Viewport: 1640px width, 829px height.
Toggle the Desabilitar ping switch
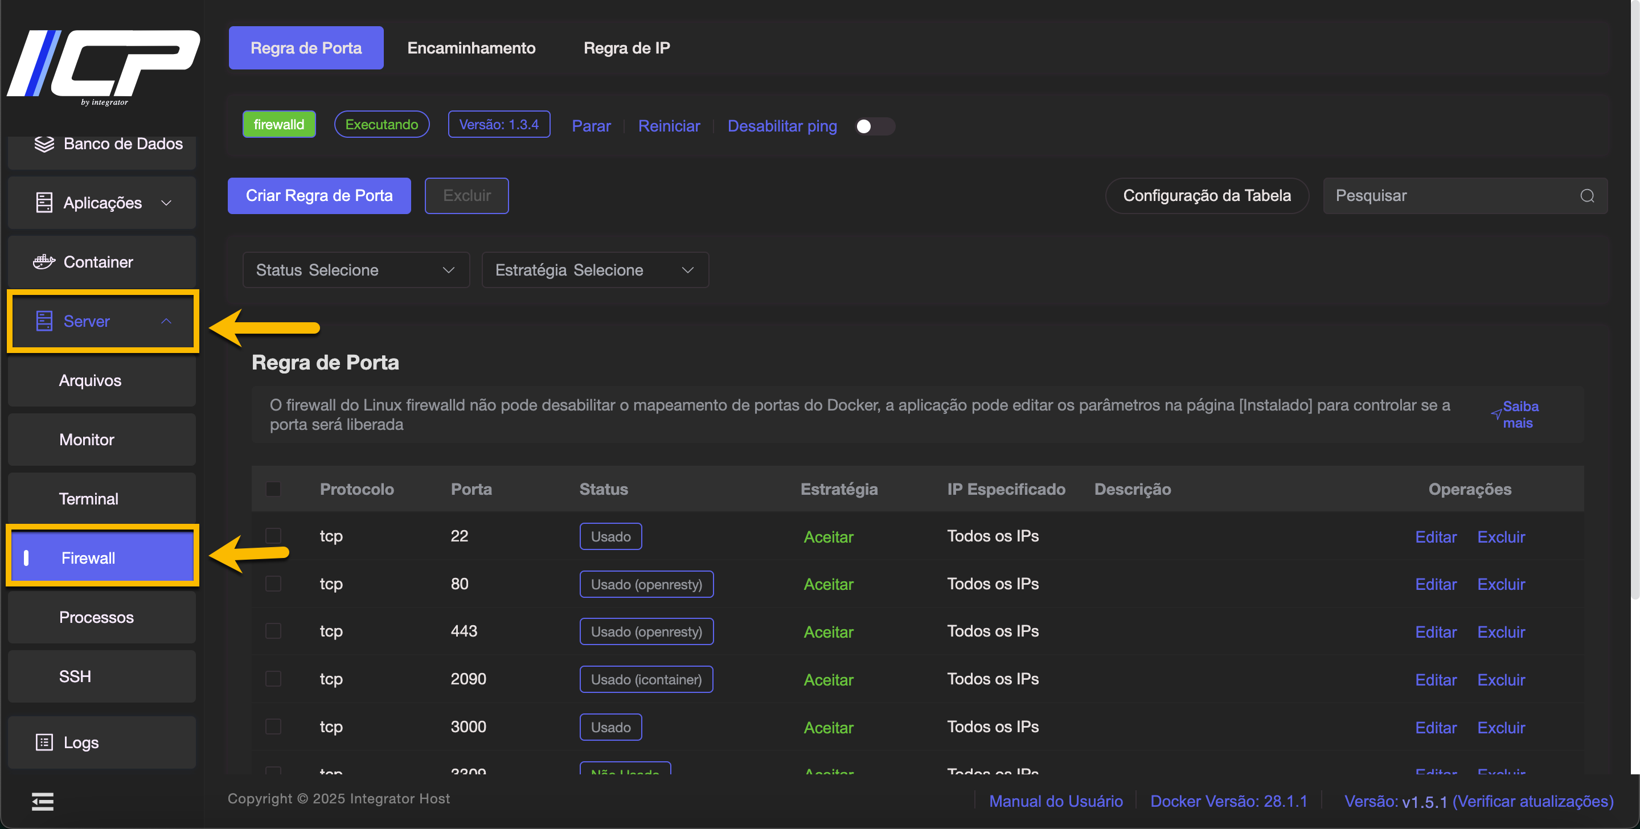pyautogui.click(x=874, y=126)
